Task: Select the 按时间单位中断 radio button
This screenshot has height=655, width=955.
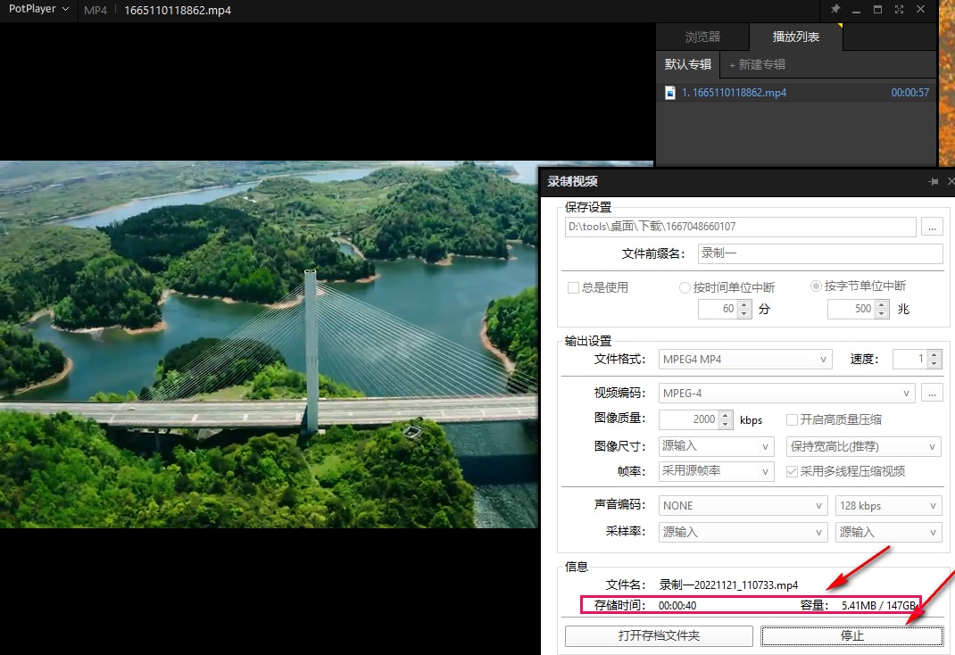Action: pyautogui.click(x=685, y=286)
